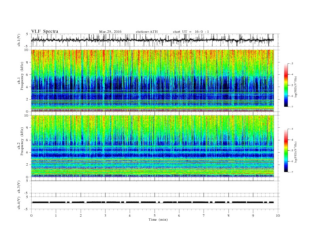
Task: Click the ch.1 waveform trace panel
Action: (x=155, y=40)
